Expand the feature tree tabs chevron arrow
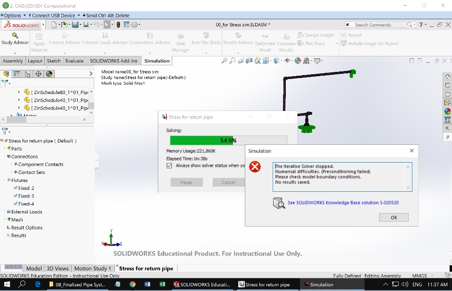452x291 pixels. point(91,74)
